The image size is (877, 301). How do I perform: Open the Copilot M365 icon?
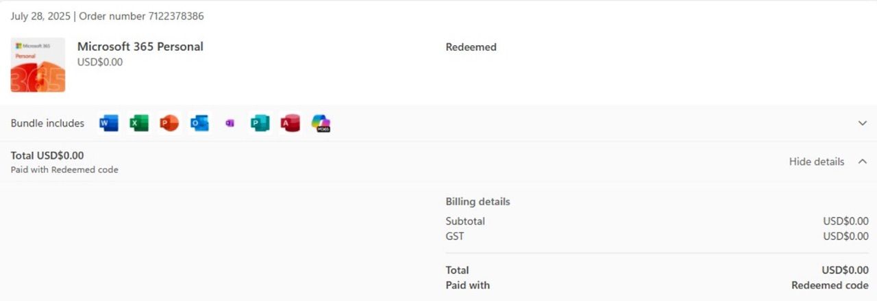pyautogui.click(x=321, y=123)
